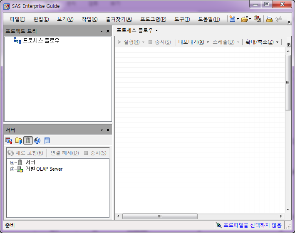The width and height of the screenshot is (295, 233).
Task: Open the 작업(K) menu
Action: (89, 19)
